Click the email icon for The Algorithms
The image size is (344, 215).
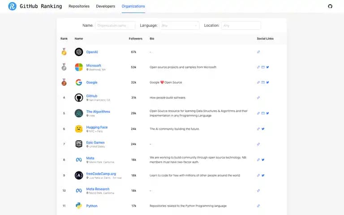263,113
